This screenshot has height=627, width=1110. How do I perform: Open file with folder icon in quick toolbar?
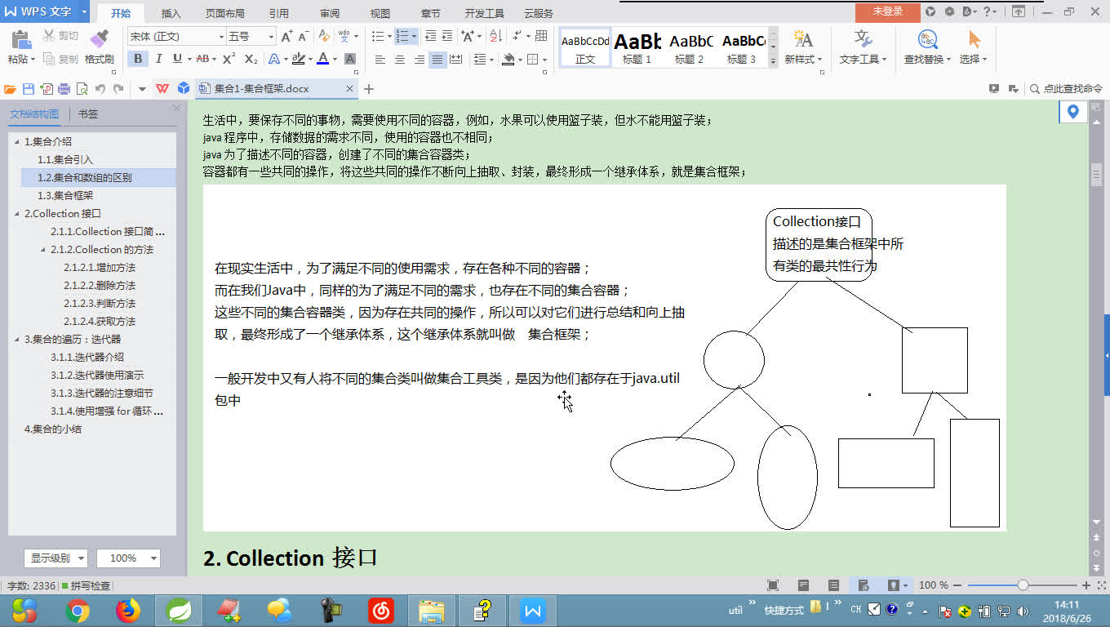pyautogui.click(x=11, y=89)
